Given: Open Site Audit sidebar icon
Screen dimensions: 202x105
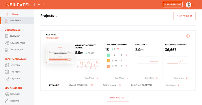Looking at the screenshot, I should pyautogui.click(x=7, y=94).
